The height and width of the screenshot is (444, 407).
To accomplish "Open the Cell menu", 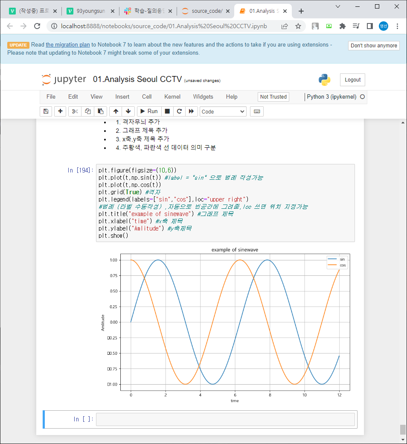I will (x=147, y=97).
